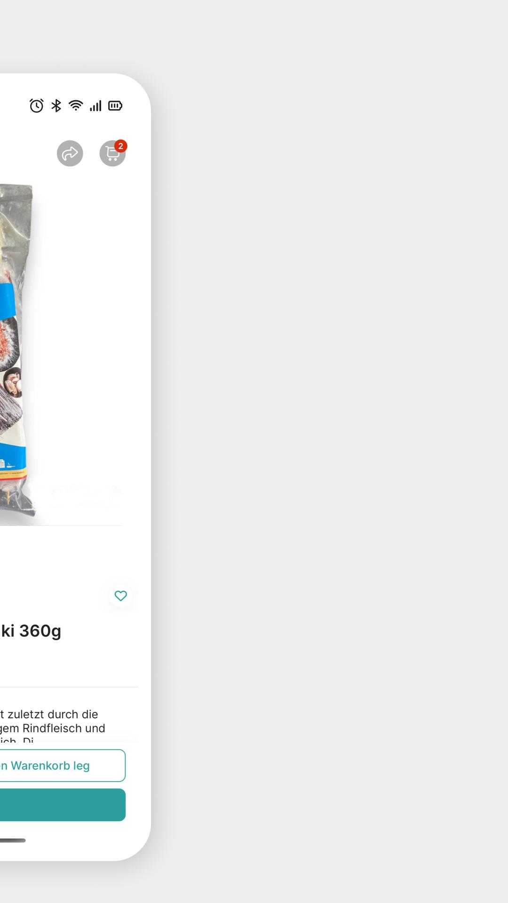The image size is (508, 903).
Task: Tap the home indicator gesture bar
Action: [x=13, y=840]
